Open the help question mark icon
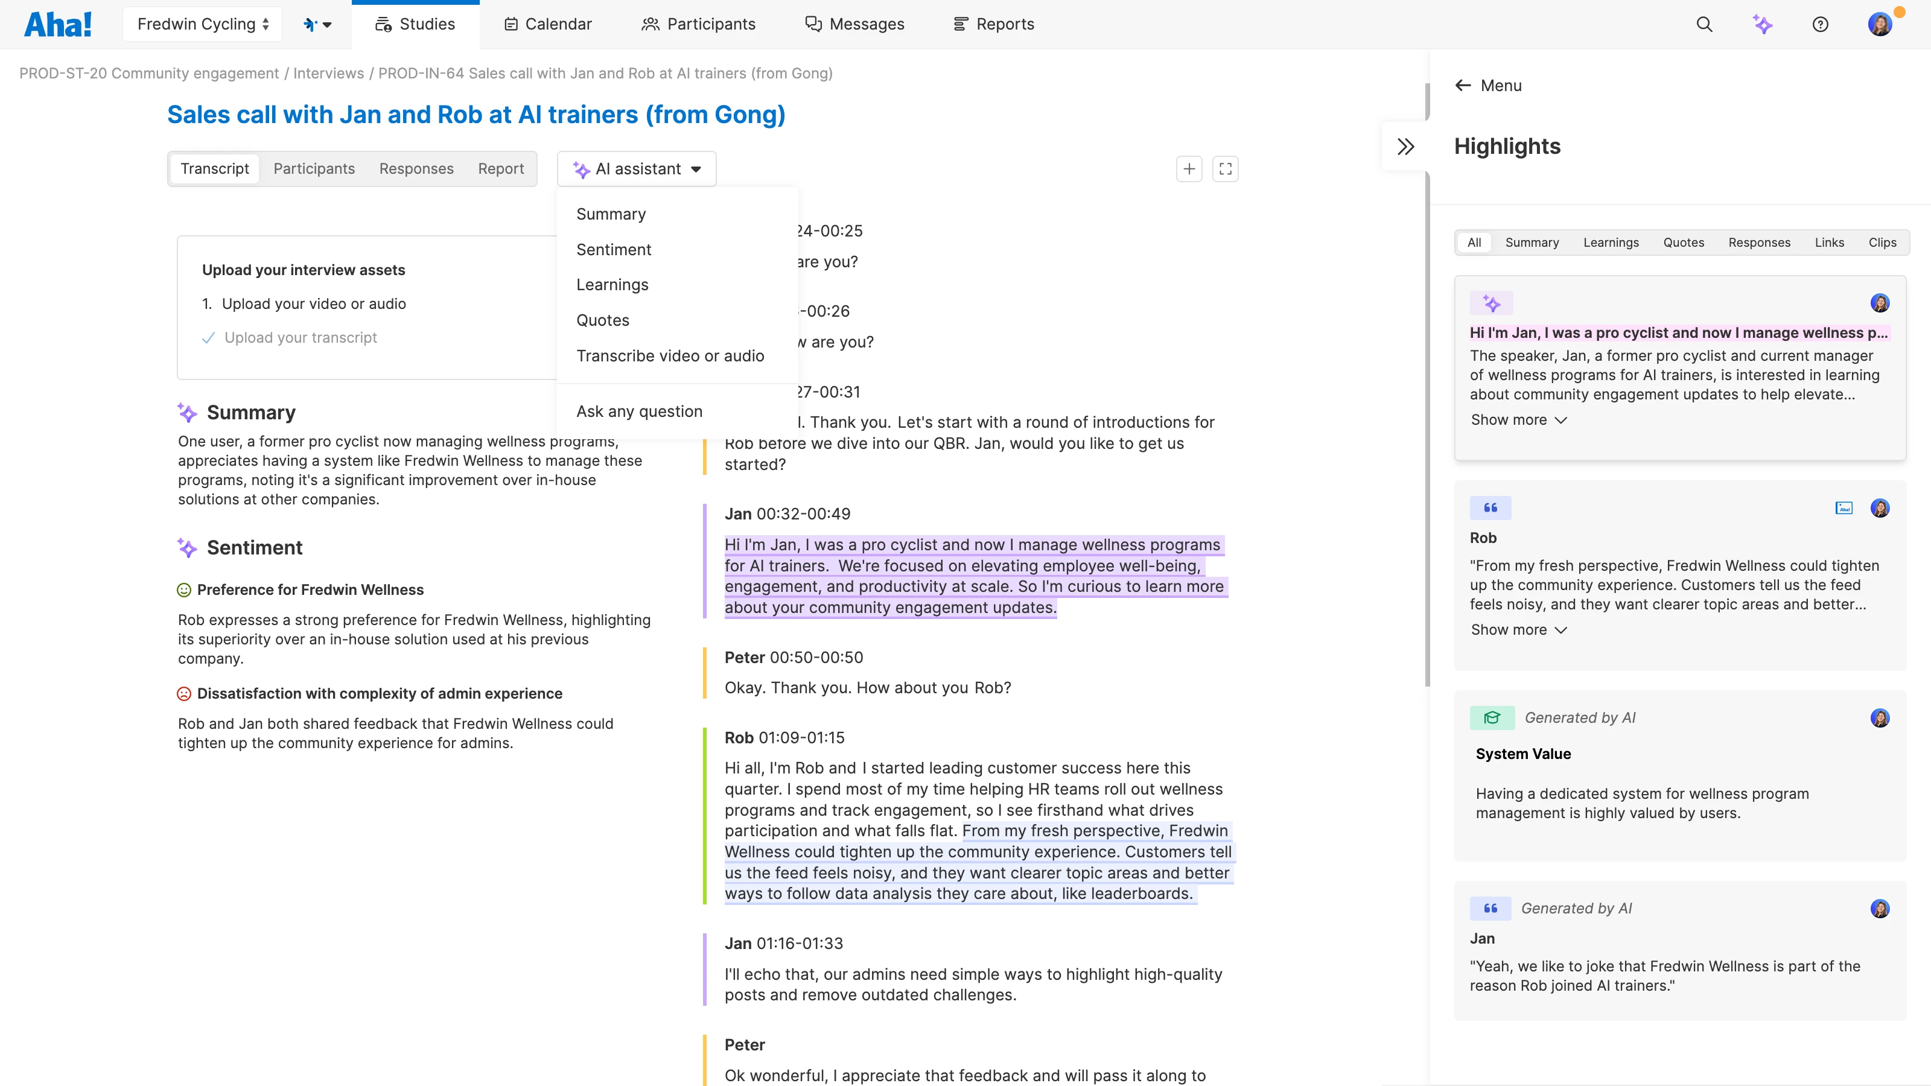The width and height of the screenshot is (1931, 1086). pos(1820,24)
